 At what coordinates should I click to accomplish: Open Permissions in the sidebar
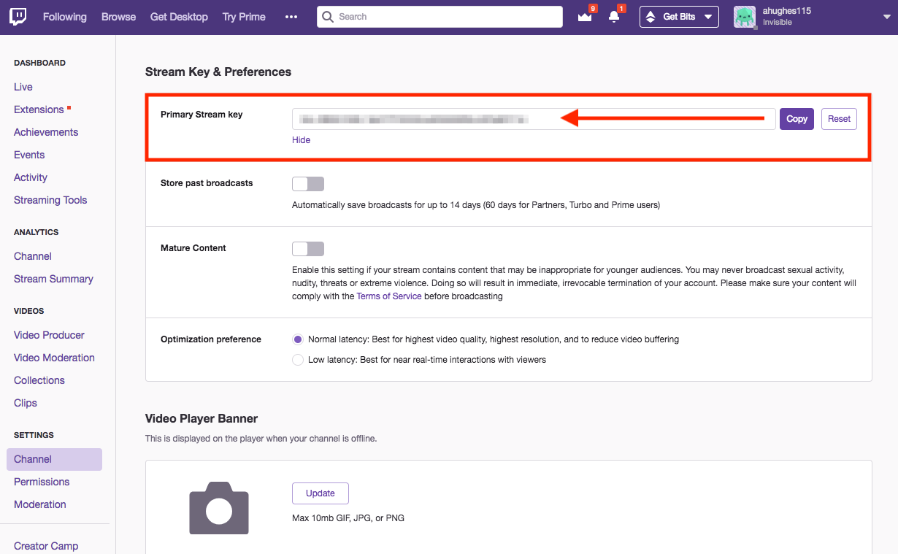pos(42,482)
